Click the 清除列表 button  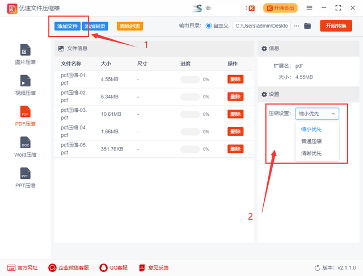130,26
